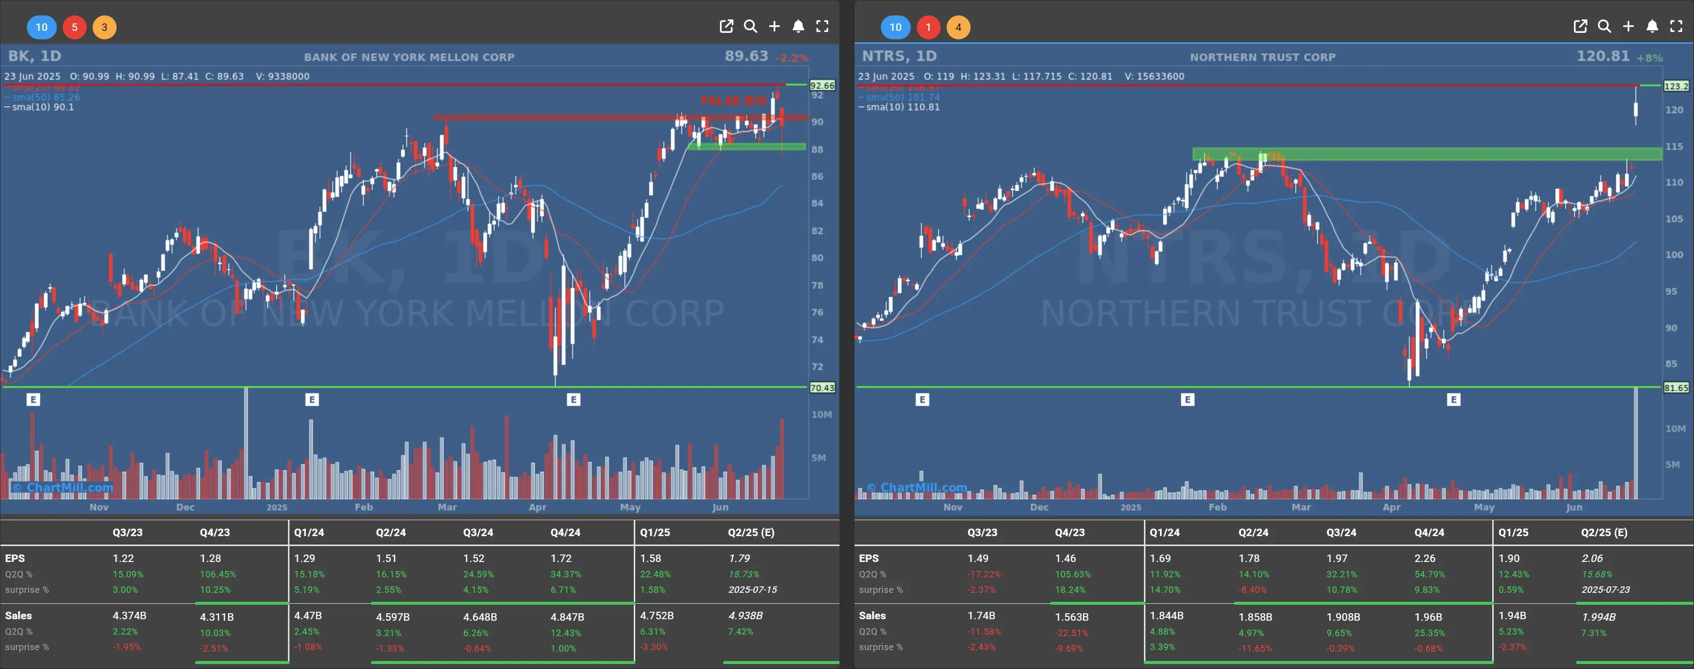The height and width of the screenshot is (669, 1694).
Task: Click NTRS Q2/25 (E) column header
Action: 1604,532
